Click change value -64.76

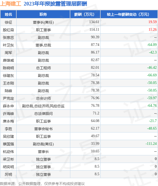(x=152, y=105)
